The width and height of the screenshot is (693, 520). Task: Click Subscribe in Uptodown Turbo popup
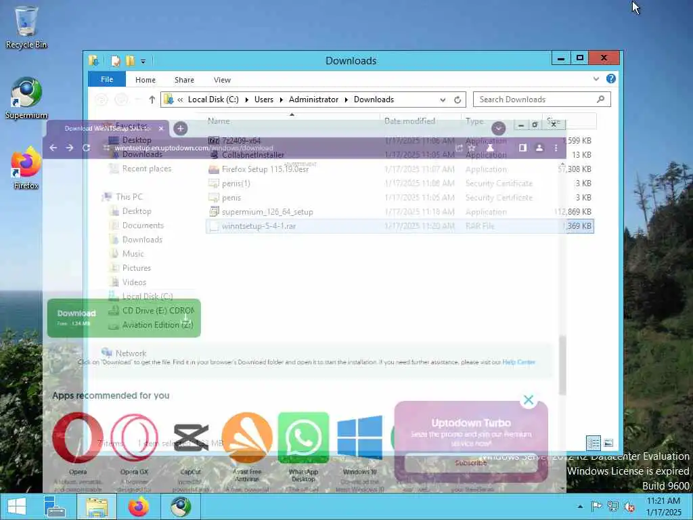pyautogui.click(x=471, y=463)
